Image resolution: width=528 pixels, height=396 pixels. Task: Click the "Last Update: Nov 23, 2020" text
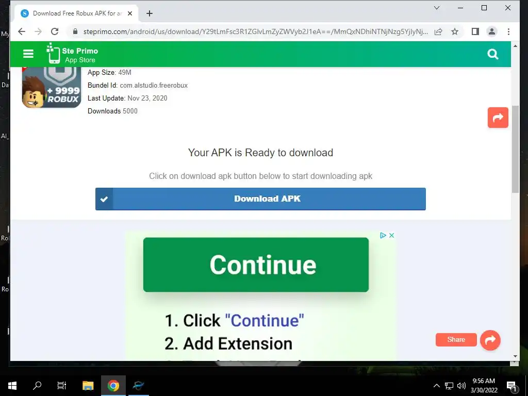[127, 98]
